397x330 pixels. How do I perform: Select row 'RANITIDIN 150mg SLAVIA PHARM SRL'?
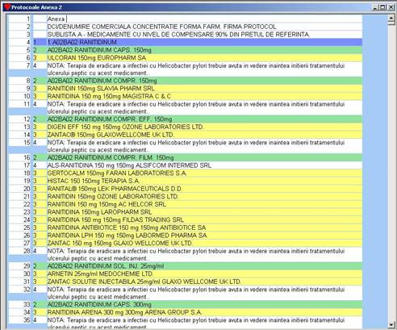(204, 89)
